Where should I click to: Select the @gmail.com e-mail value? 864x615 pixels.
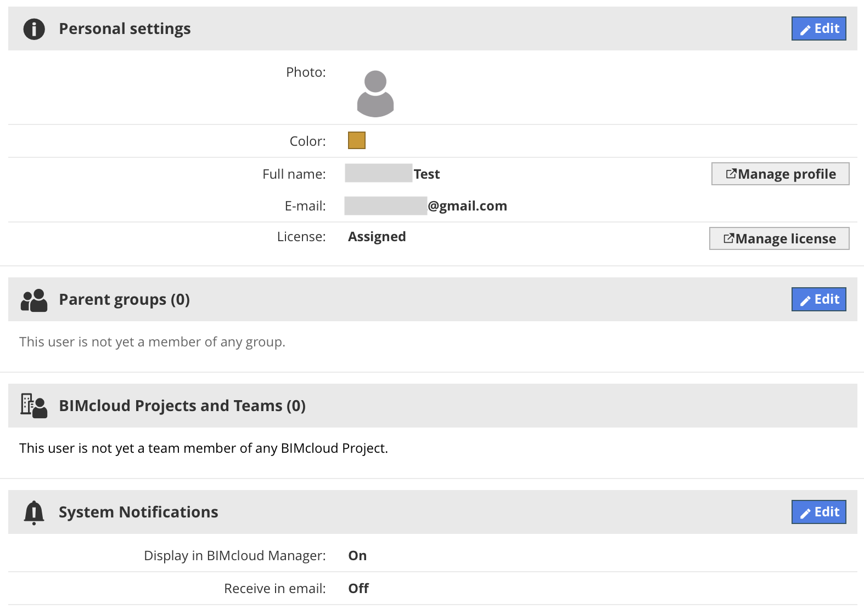tap(426, 206)
